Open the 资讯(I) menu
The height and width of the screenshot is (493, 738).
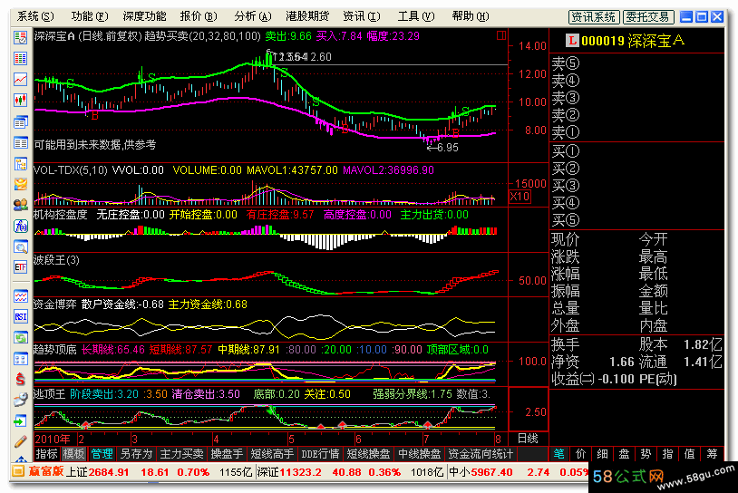(x=362, y=16)
